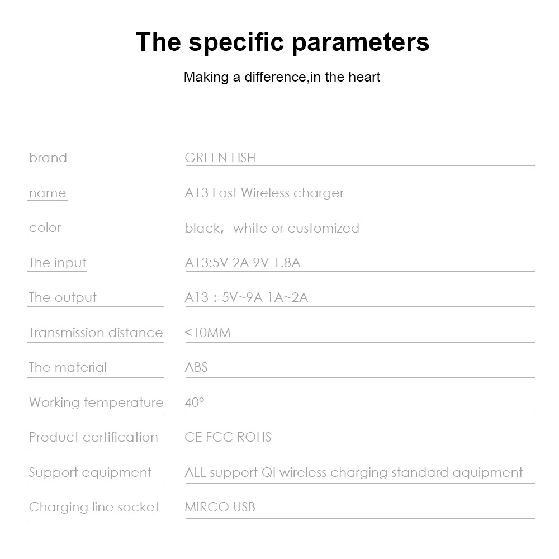Select "The output" label
Image resolution: width=559 pixels, height=559 pixels.
click(63, 297)
